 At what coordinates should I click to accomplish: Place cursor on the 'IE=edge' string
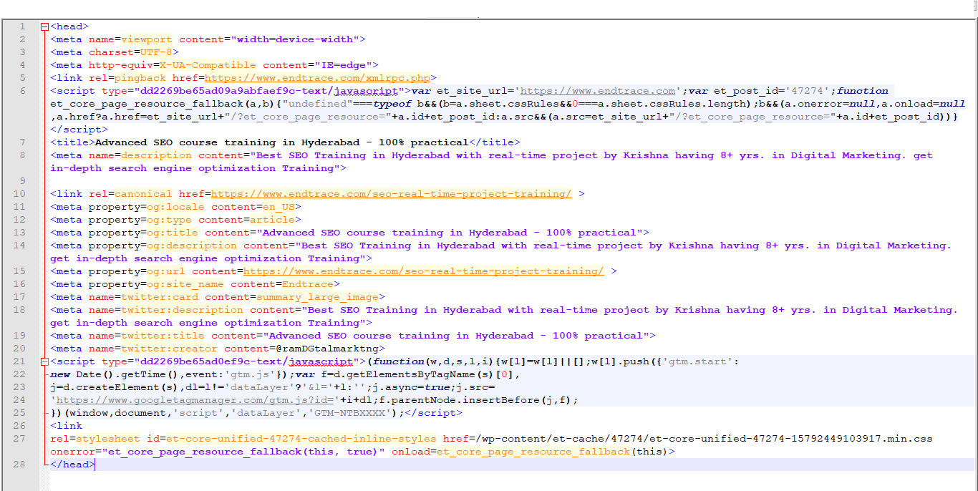[343, 65]
